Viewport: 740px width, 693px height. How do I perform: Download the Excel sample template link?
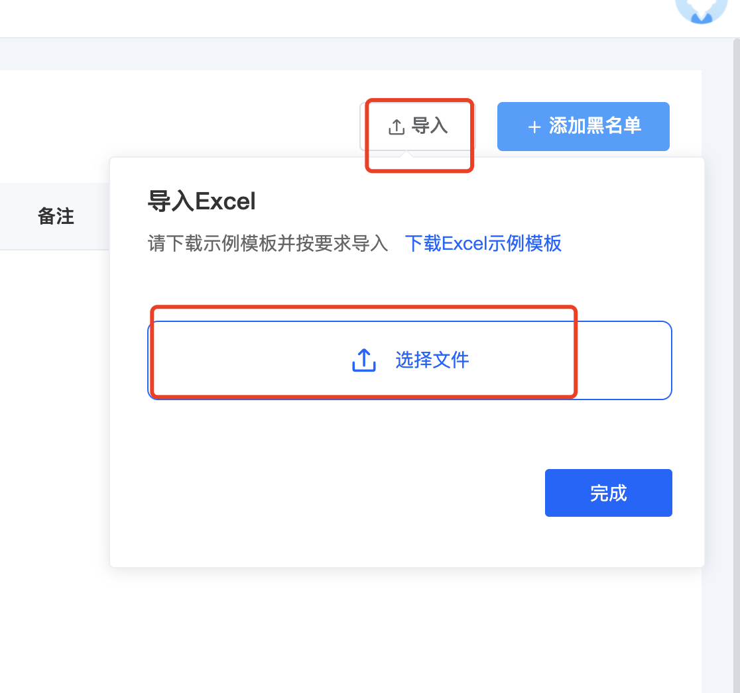(483, 244)
